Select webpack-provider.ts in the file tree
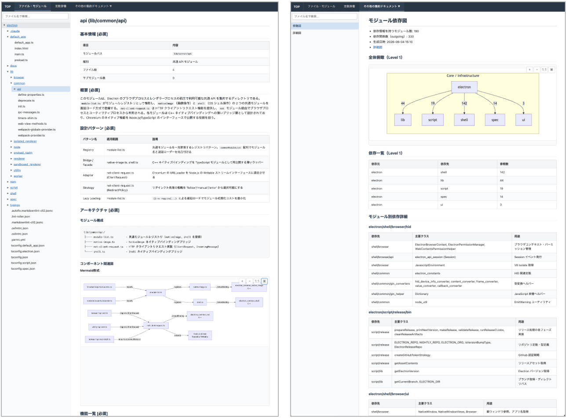The height and width of the screenshot is (419, 568). click(31, 136)
